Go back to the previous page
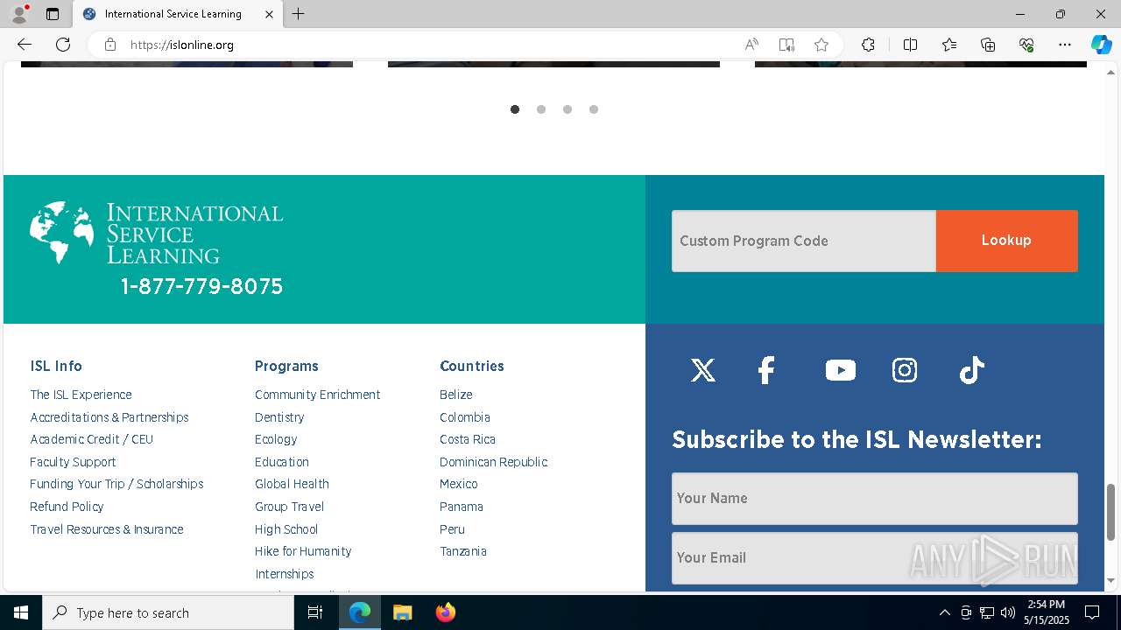The height and width of the screenshot is (630, 1121). (x=25, y=45)
